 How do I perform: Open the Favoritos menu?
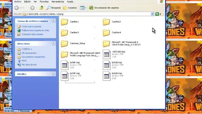[44, 2]
